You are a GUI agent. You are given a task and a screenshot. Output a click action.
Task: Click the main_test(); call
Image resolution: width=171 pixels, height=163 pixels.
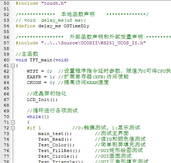[55, 134]
